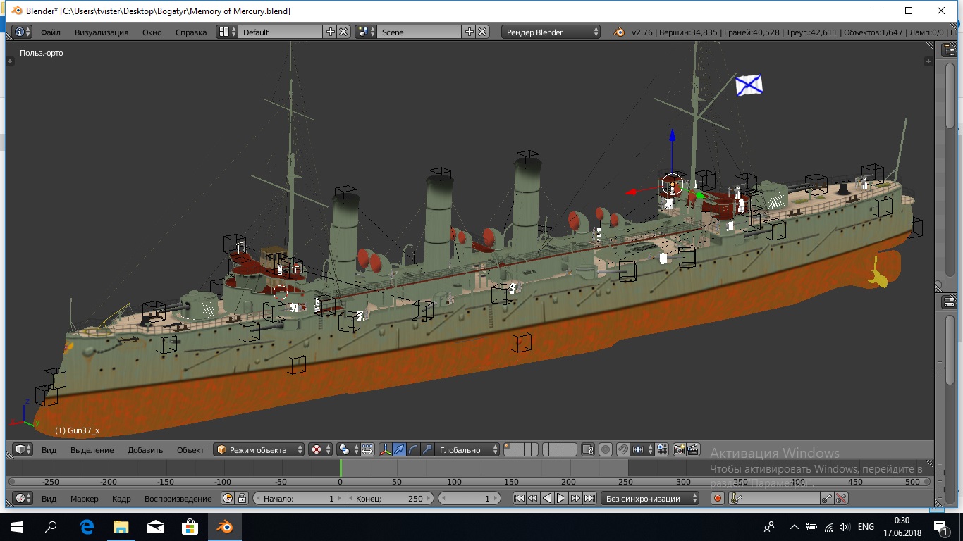The width and height of the screenshot is (963, 541).
Task: Open the Файл menu
Action: 50,32
